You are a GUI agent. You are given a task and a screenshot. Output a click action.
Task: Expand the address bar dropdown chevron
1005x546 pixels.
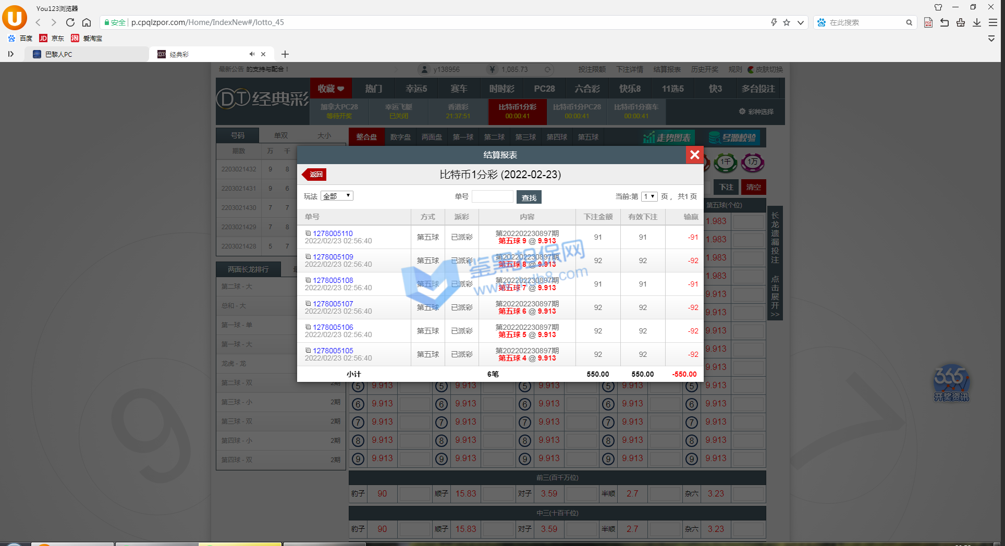(x=800, y=22)
